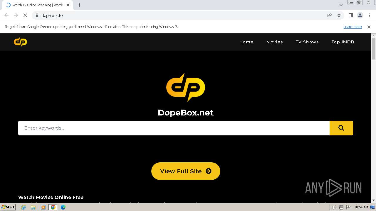376x211 pixels.
Task: Click the system clock showing 10:54 AM
Action: (361, 207)
